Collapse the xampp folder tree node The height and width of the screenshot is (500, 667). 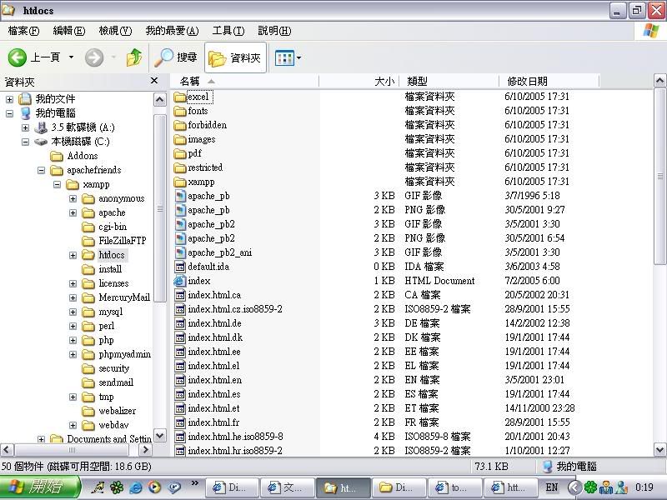point(58,184)
